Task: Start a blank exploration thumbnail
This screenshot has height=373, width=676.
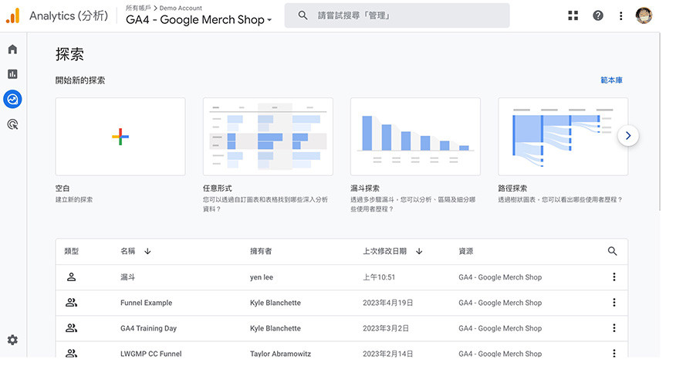Action: 120,136
